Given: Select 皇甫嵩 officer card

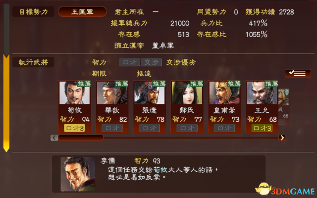Looking at the screenshot, I should point(224,107).
